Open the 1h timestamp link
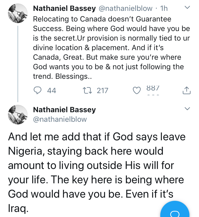 click(164, 8)
